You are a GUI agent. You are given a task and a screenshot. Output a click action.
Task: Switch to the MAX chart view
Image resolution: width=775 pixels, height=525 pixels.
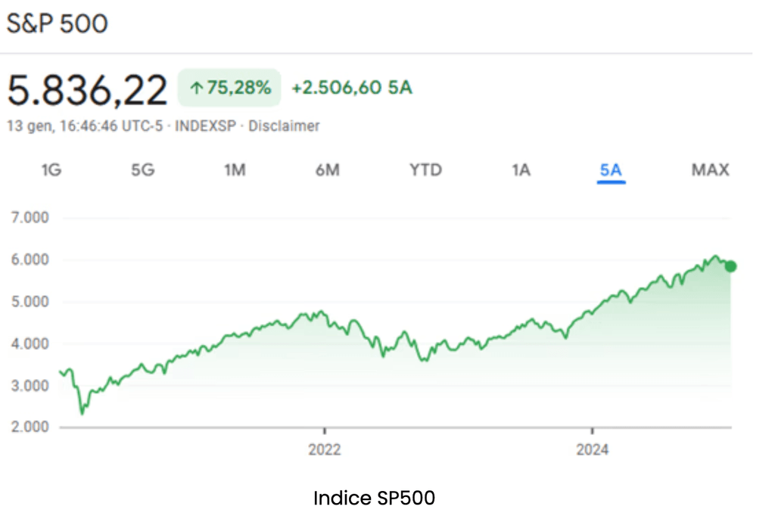tap(709, 170)
